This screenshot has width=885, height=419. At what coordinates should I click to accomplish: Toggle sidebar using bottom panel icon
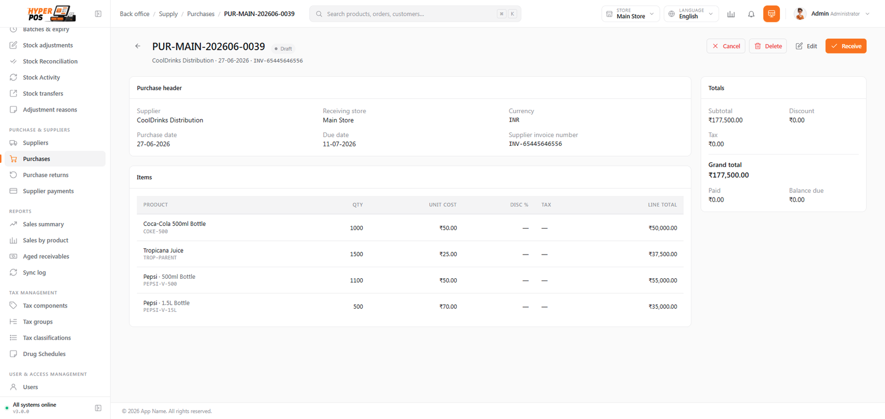click(98, 408)
